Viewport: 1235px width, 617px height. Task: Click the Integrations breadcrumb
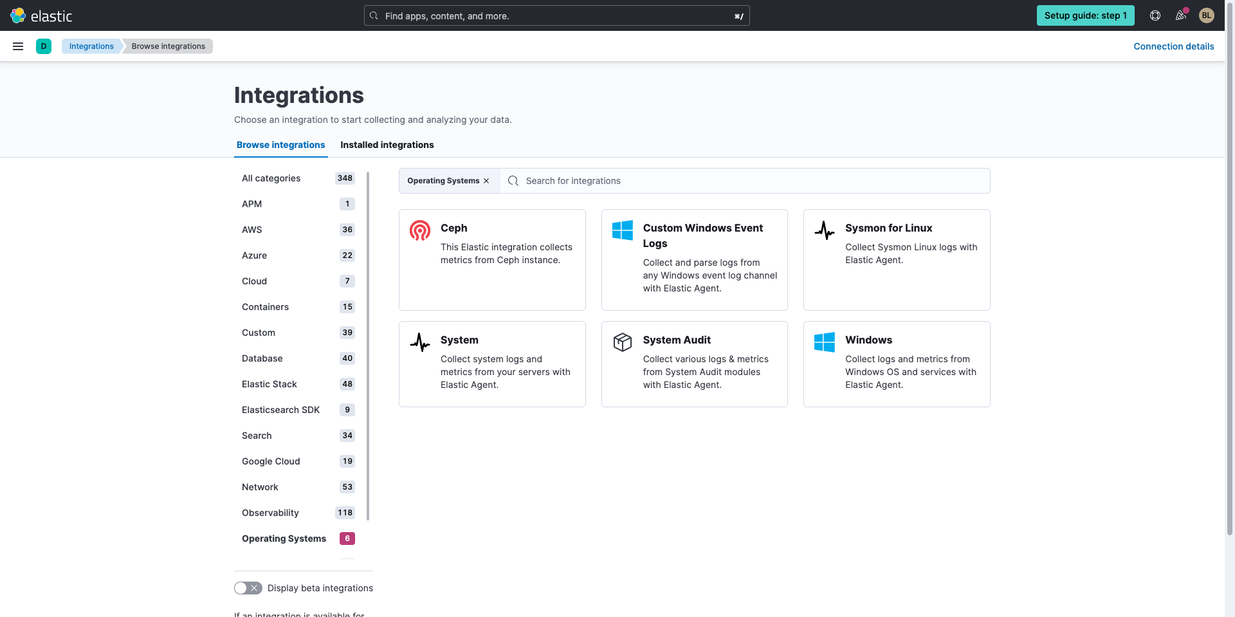[91, 46]
